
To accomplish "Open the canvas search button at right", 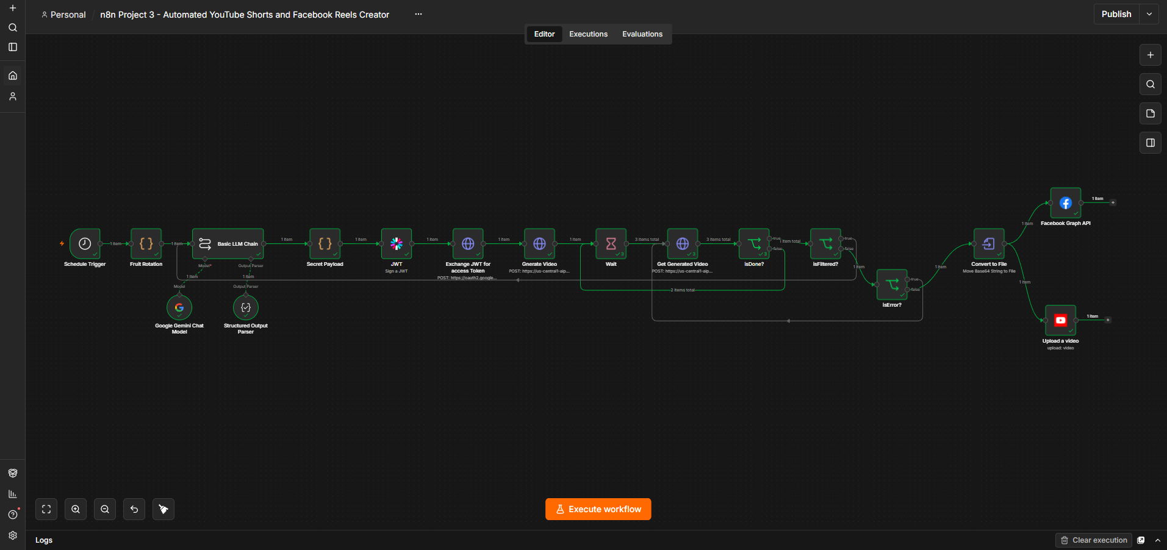I will pyautogui.click(x=1151, y=84).
